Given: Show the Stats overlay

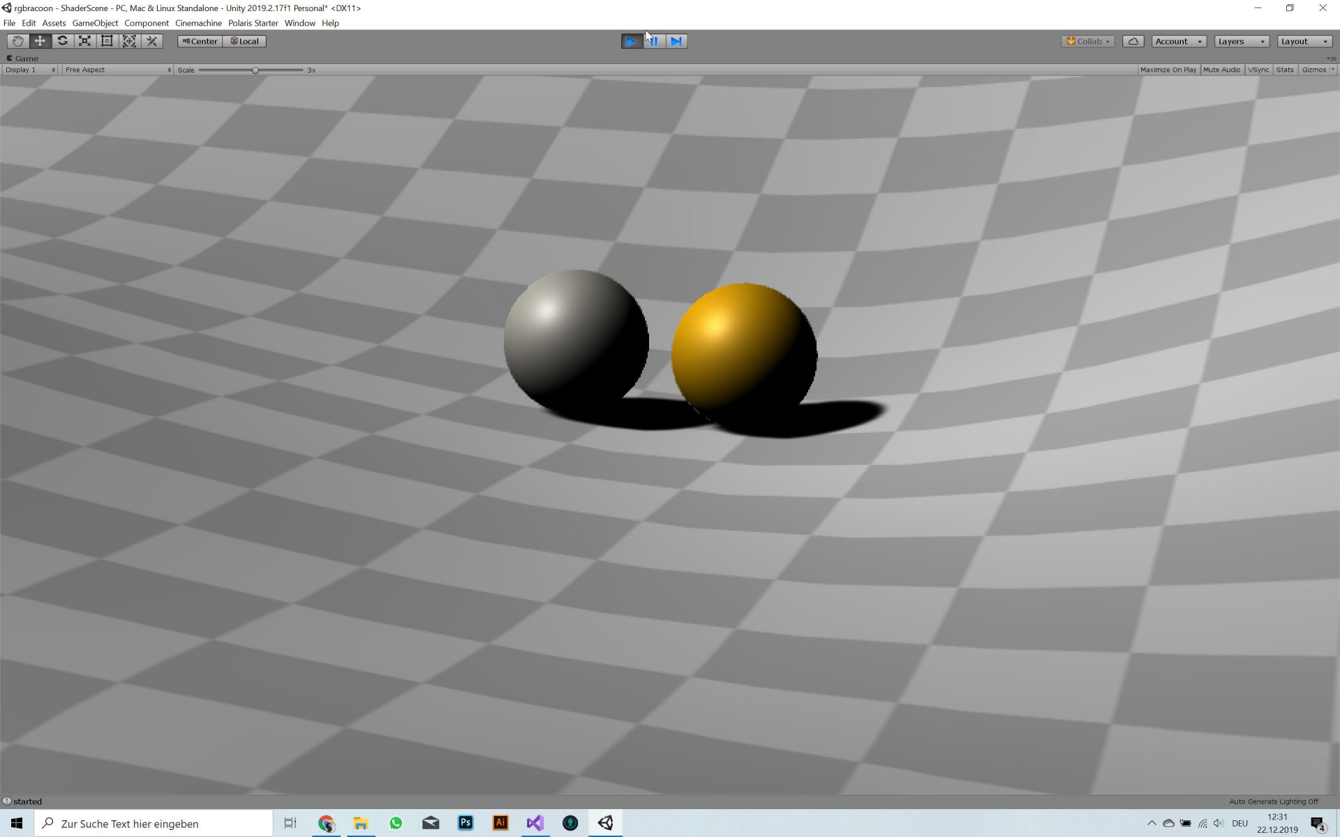Looking at the screenshot, I should click(1285, 70).
